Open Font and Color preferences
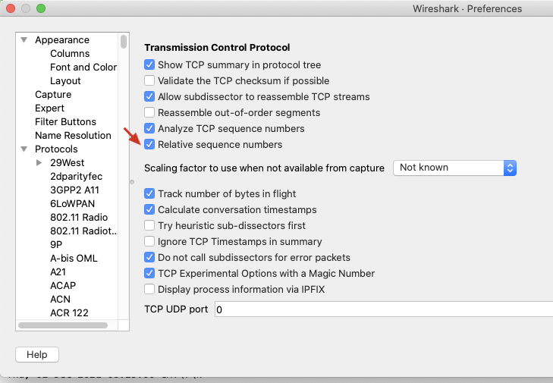The image size is (553, 383). pos(83,67)
